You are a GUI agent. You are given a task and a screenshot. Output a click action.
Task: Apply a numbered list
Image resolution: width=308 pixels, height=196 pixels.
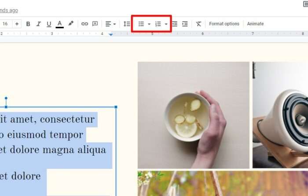pyautogui.click(x=158, y=24)
